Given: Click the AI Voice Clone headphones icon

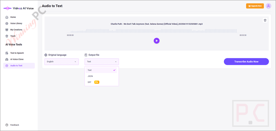Looking at the screenshot, I should click(x=7, y=59).
